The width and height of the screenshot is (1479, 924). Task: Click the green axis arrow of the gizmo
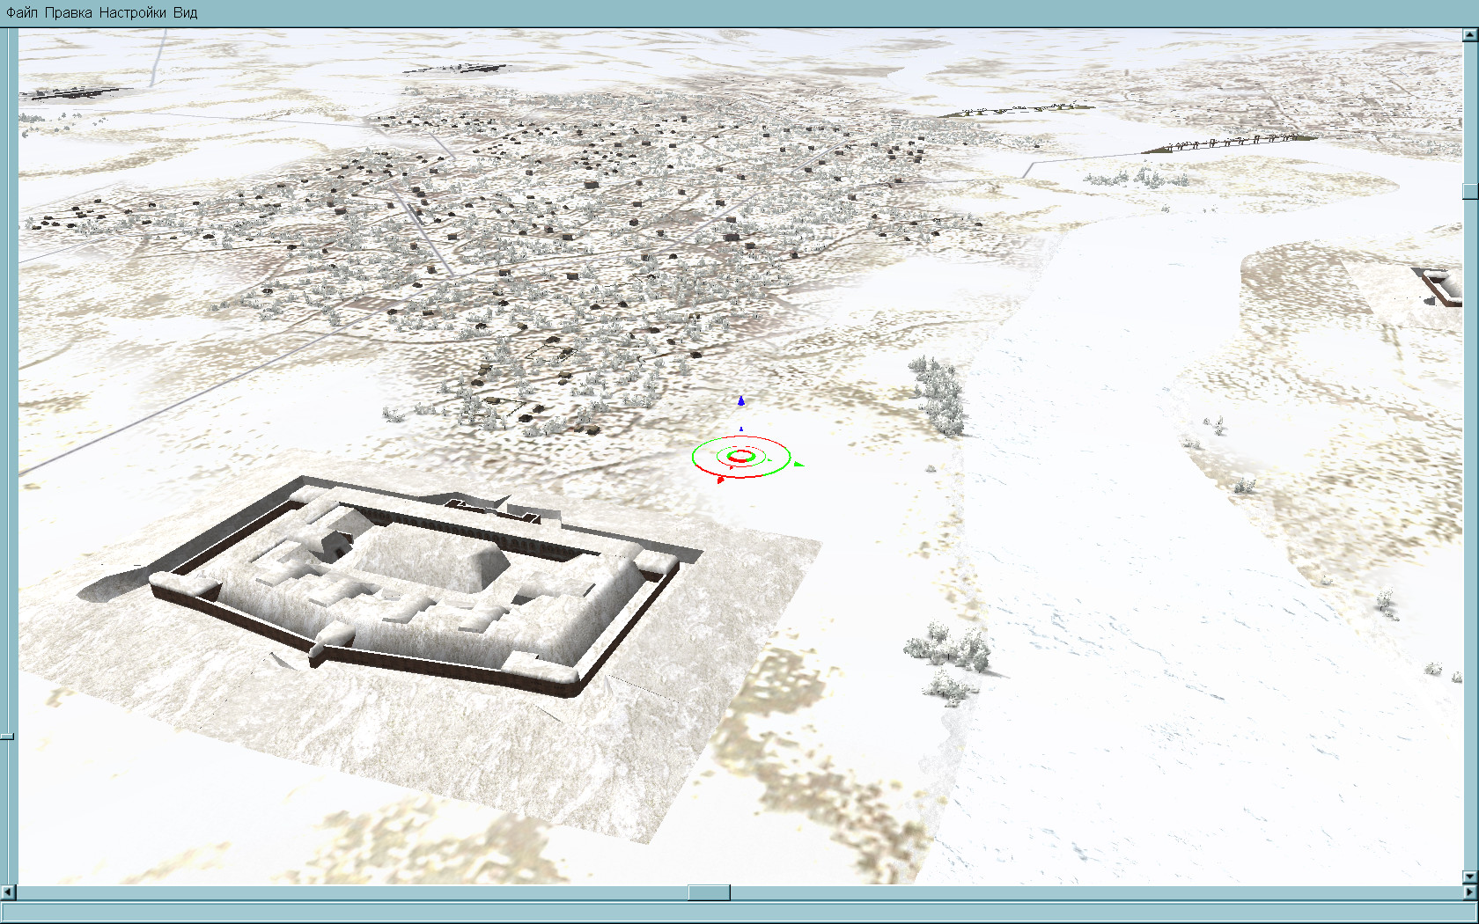798,464
